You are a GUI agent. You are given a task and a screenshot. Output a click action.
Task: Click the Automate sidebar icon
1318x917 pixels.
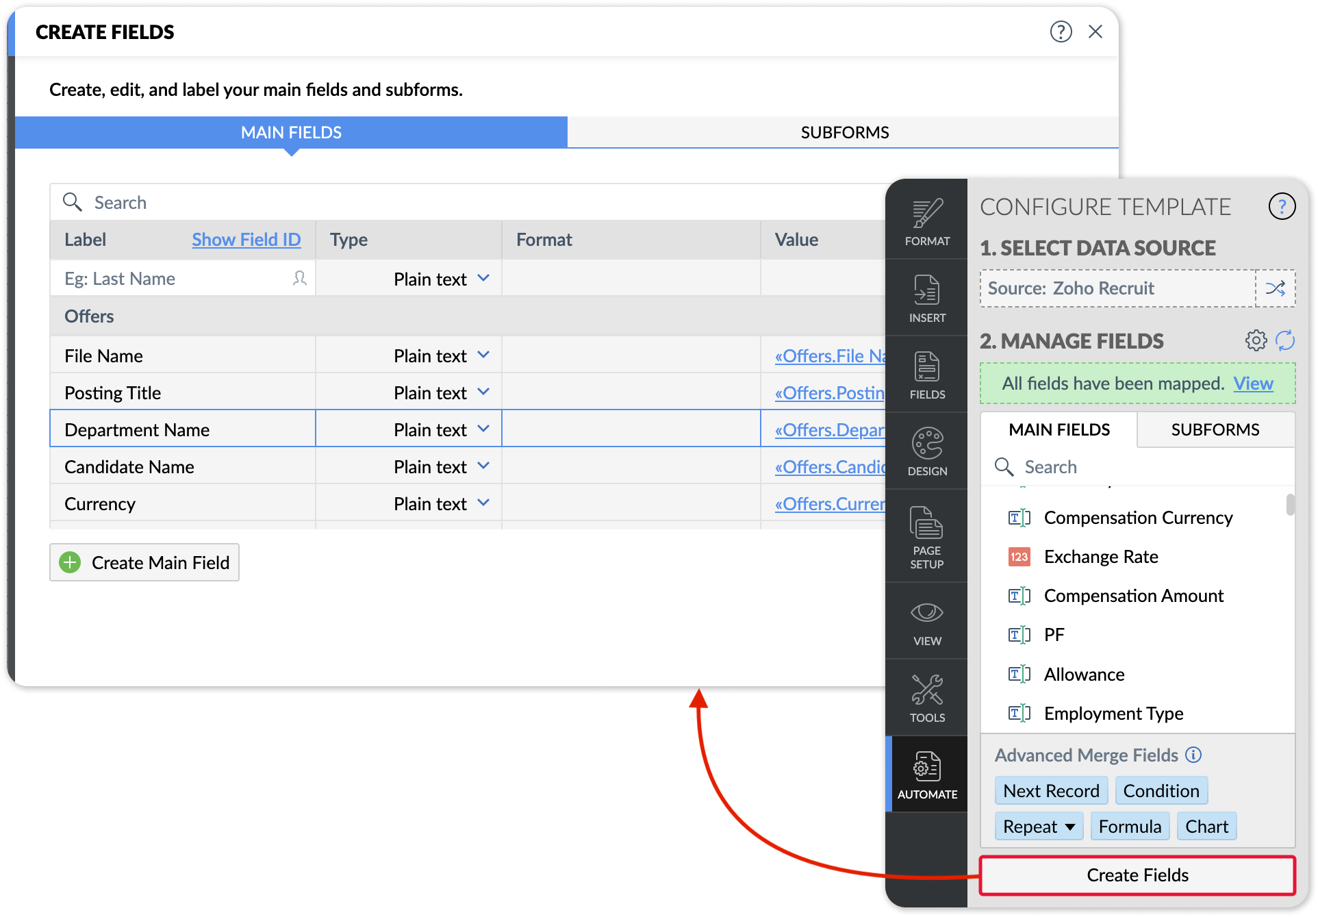pos(926,775)
